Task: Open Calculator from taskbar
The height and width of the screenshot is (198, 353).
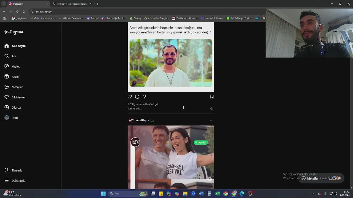Action: tap(209, 194)
